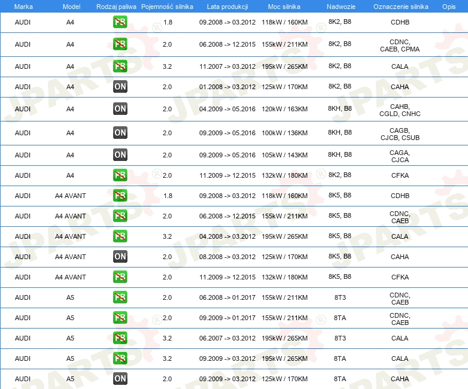Viewport: 468px width, 389px height.
Task: Click the ON diesel icon in the CAHB, CGLD, CNHC row
Action: (120, 109)
